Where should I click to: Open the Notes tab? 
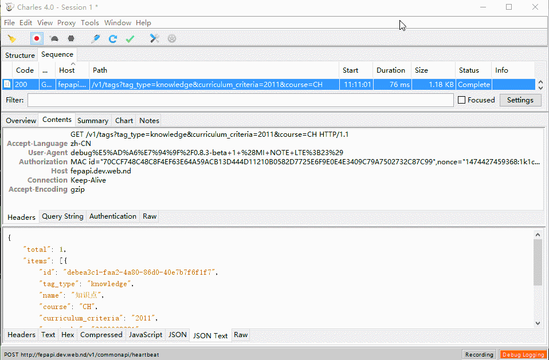(x=149, y=121)
